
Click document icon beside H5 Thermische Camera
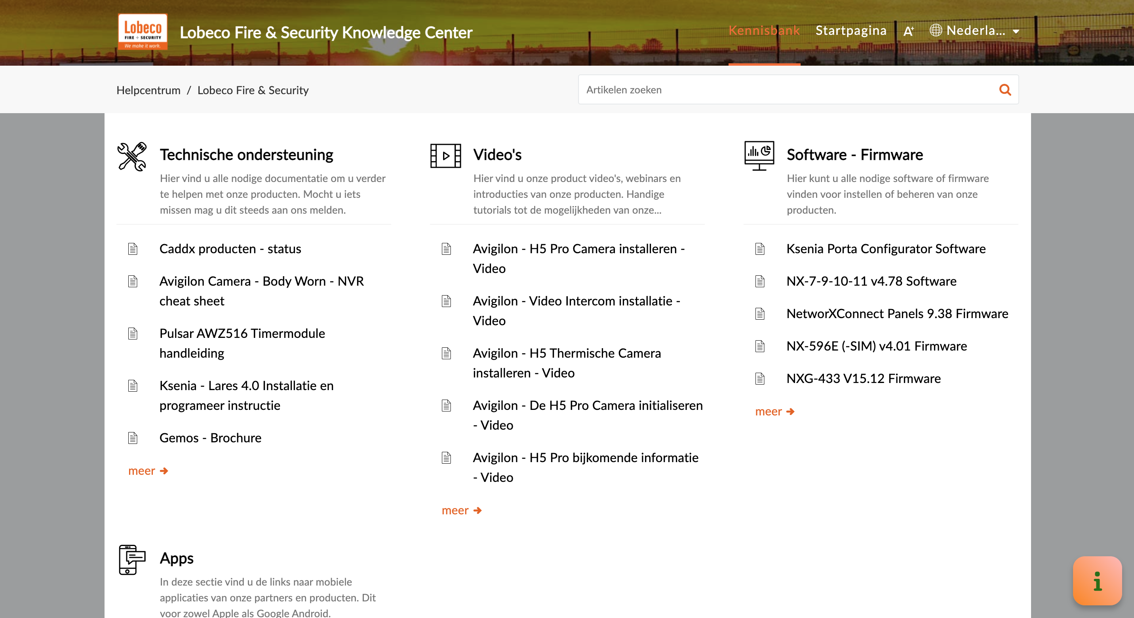click(x=446, y=353)
